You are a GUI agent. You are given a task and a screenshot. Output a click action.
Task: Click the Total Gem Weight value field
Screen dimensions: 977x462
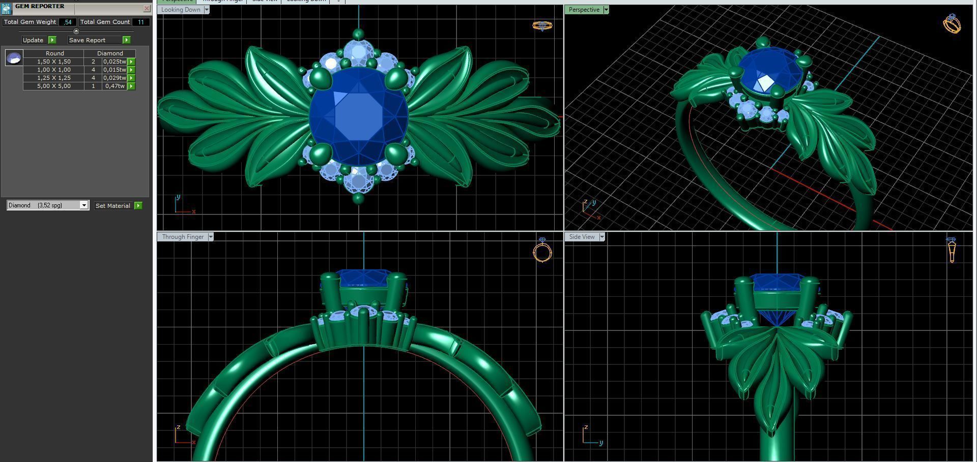point(68,22)
